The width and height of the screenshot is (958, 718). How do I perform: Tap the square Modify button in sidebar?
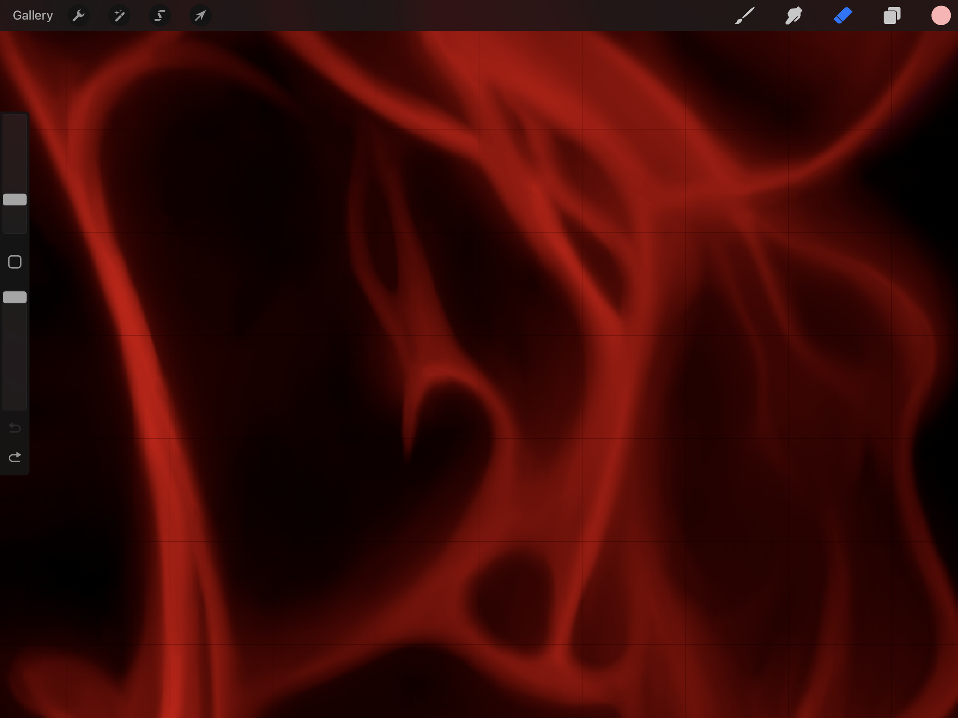[x=15, y=262]
